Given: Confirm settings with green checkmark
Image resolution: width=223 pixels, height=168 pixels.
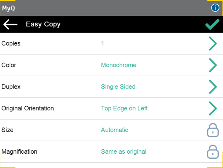Looking at the screenshot, I should pyautogui.click(x=212, y=24).
